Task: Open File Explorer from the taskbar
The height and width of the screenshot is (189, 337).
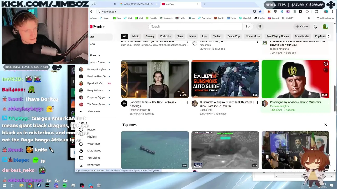Action: tap(22, 186)
